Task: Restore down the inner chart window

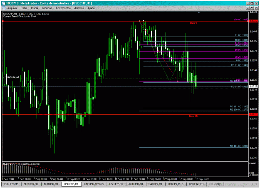Action: tap(252, 8)
